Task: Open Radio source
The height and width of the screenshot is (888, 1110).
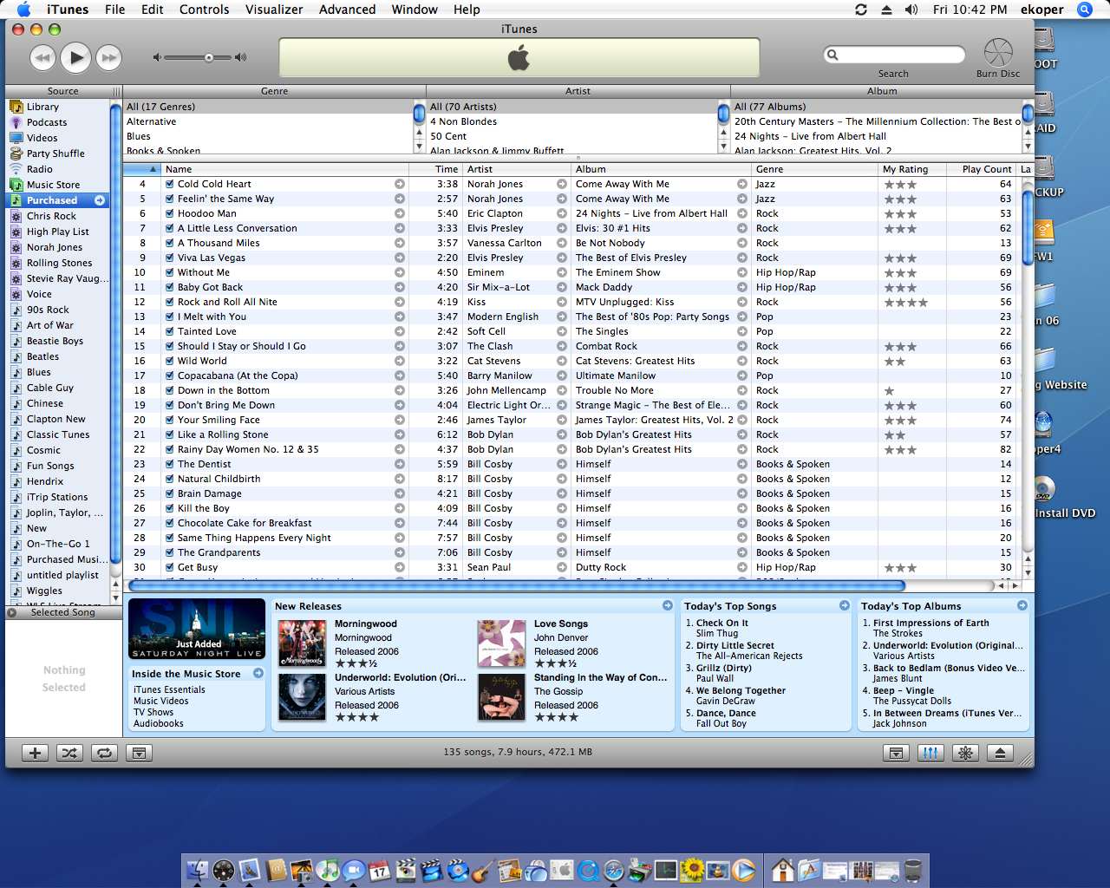Action: point(57,169)
